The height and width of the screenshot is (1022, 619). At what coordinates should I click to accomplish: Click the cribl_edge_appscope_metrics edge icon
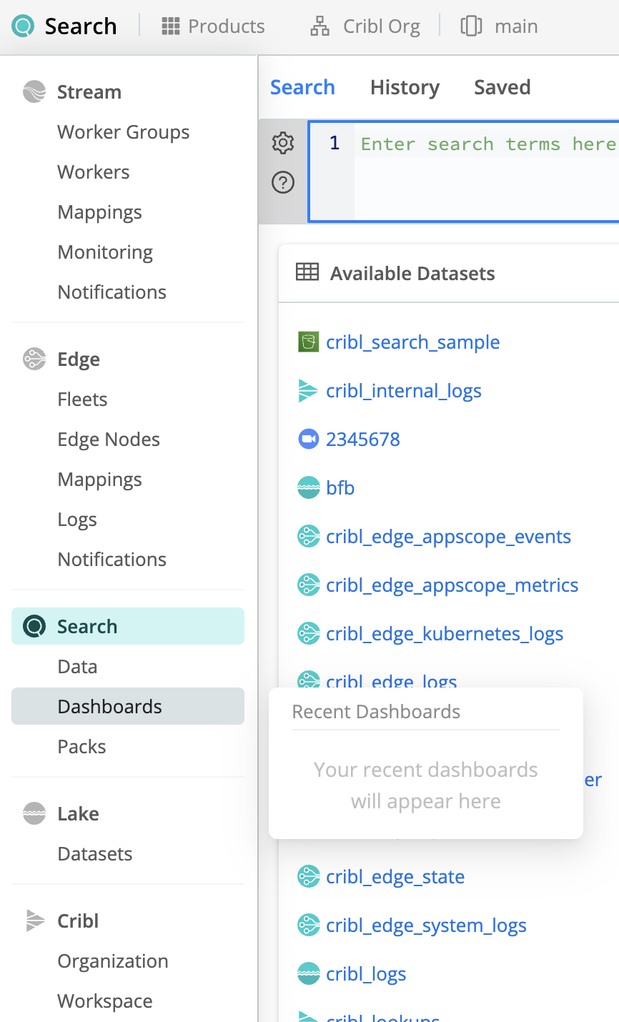(308, 585)
